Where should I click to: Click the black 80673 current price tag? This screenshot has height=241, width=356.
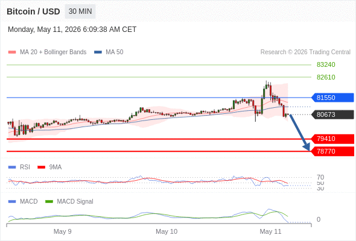click(332, 114)
